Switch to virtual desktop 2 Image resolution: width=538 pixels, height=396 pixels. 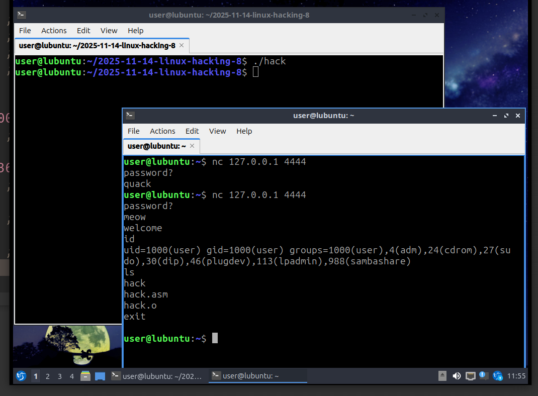point(48,376)
